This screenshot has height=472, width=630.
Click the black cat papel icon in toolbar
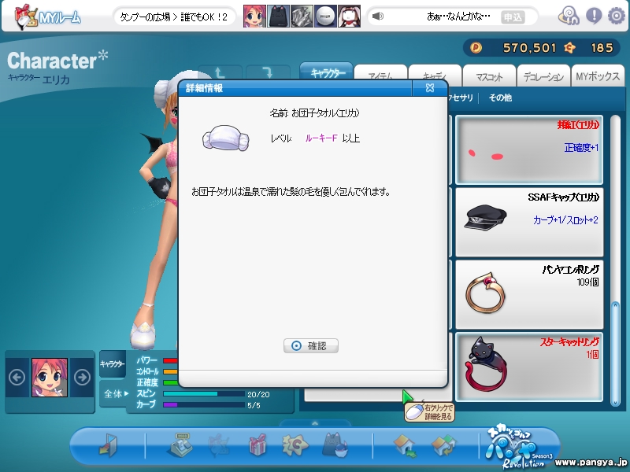coord(334,444)
